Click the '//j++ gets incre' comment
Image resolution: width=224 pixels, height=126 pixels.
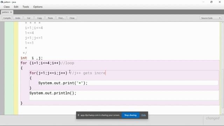click(87, 73)
